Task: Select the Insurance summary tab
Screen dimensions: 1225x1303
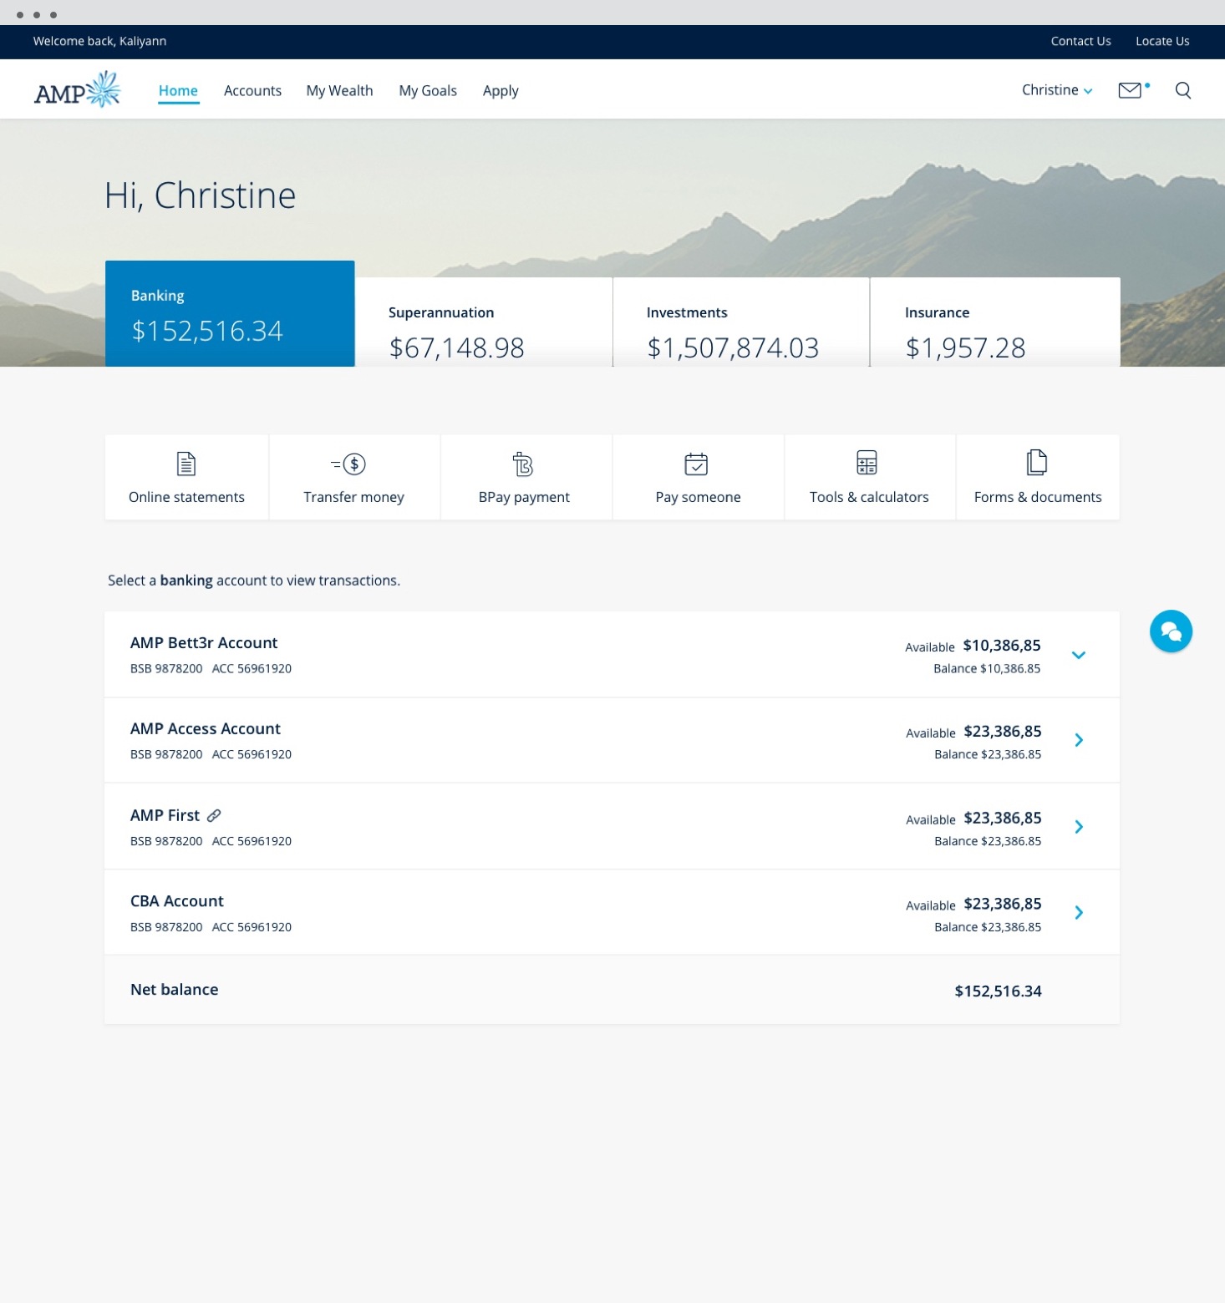Action: tap(995, 322)
